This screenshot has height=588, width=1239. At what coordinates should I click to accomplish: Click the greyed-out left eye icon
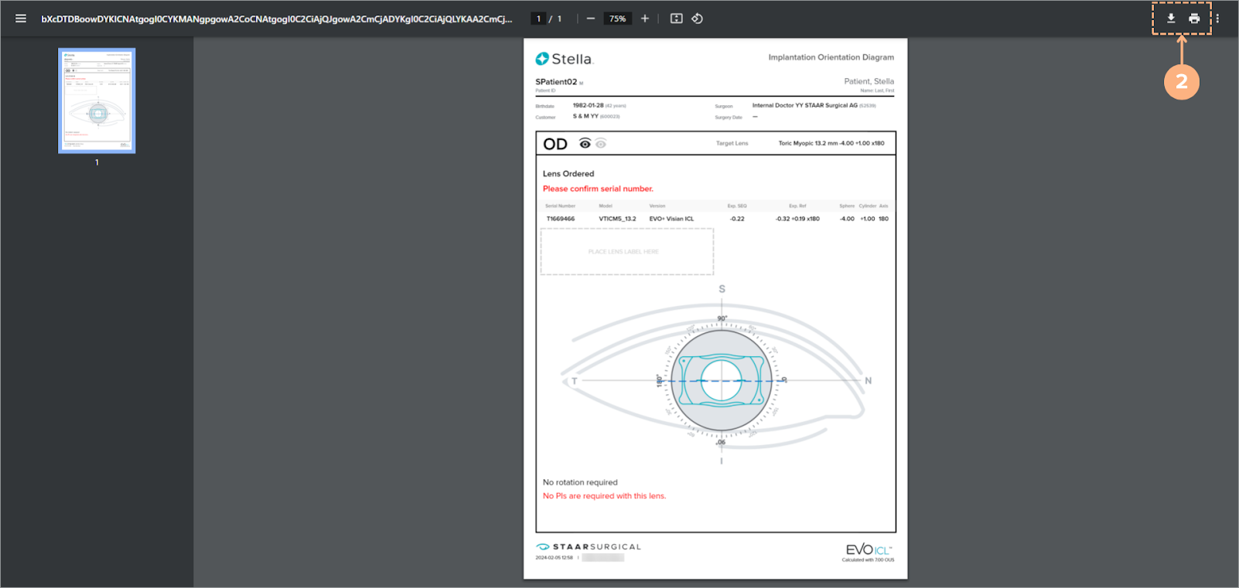(601, 144)
